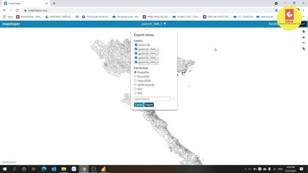Show hidden system tray icons

coord(245,169)
